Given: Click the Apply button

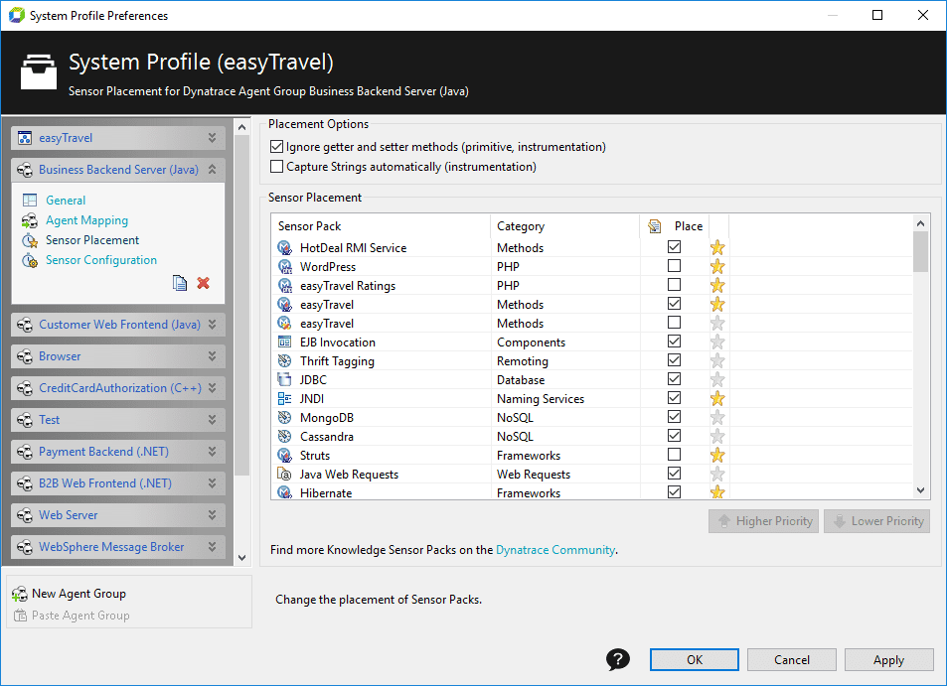Looking at the screenshot, I should [888, 659].
